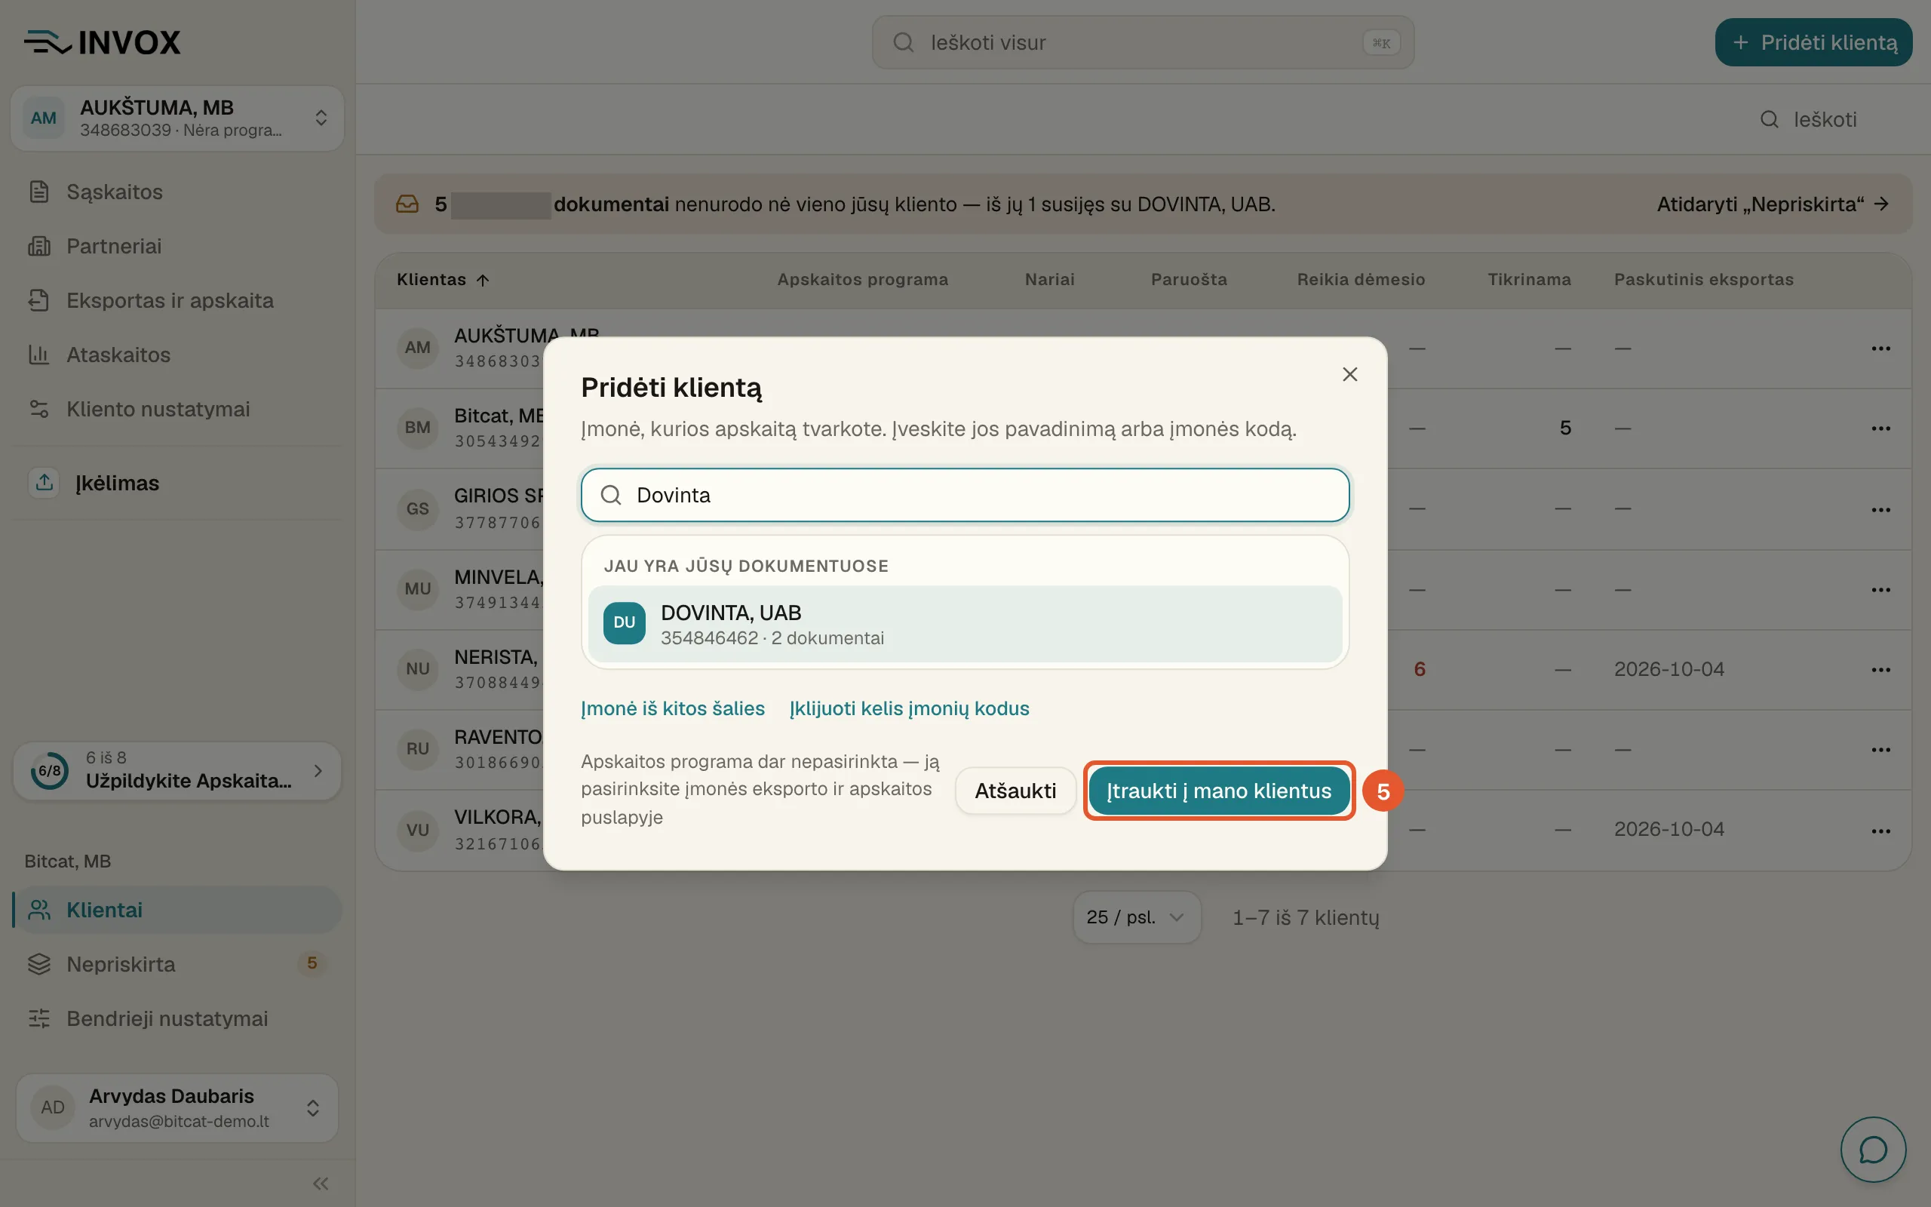
Task: Open Atidaryti „Nepriskirta“ link
Action: 1773,204
